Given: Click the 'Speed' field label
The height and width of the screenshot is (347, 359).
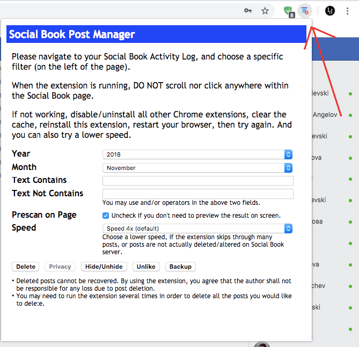Looking at the screenshot, I should click(x=24, y=228).
